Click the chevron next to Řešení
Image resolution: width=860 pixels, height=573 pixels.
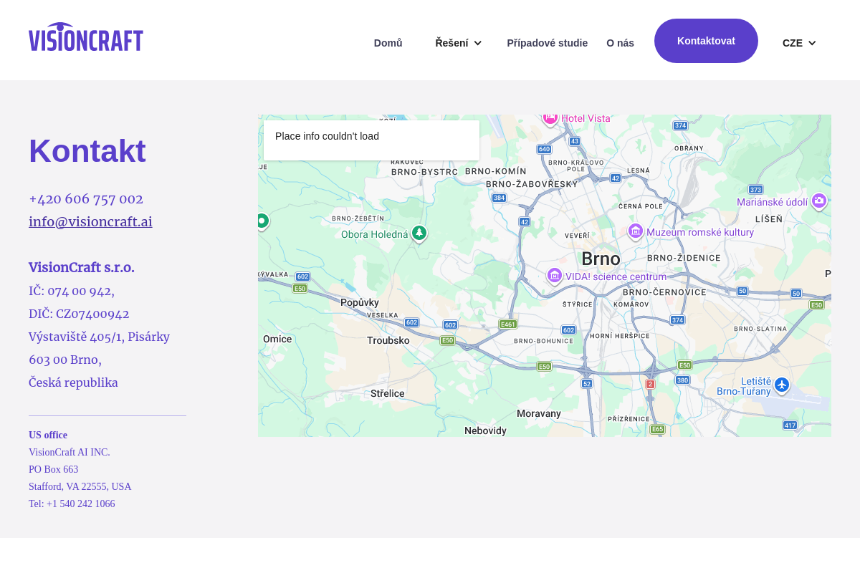point(478,43)
